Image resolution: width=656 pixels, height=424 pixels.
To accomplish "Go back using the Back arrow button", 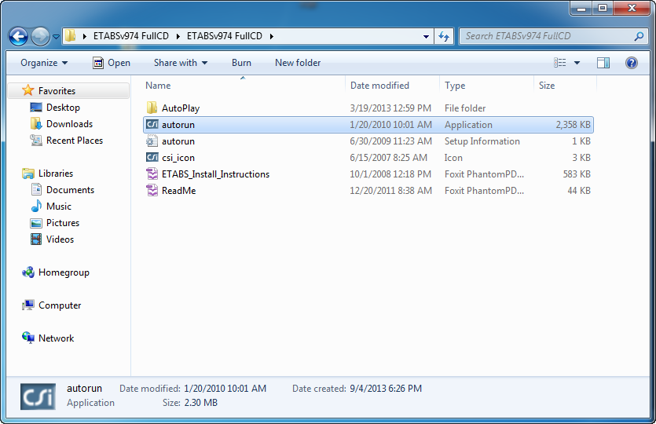I will pyautogui.click(x=18, y=36).
